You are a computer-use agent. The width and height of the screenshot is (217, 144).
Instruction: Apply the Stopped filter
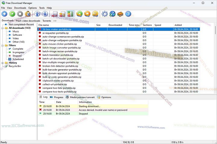click(17, 56)
